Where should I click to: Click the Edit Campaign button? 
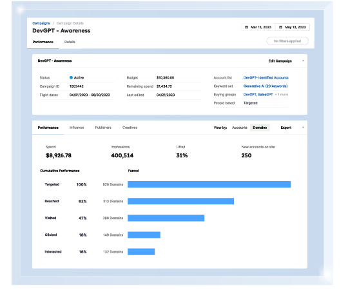tap(280, 61)
